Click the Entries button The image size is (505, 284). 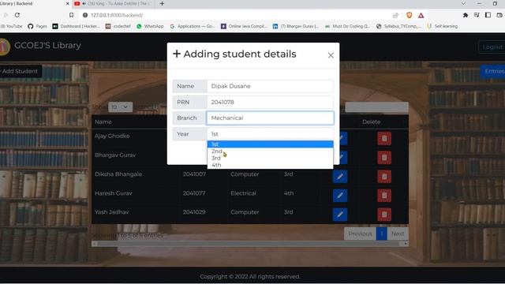493,71
